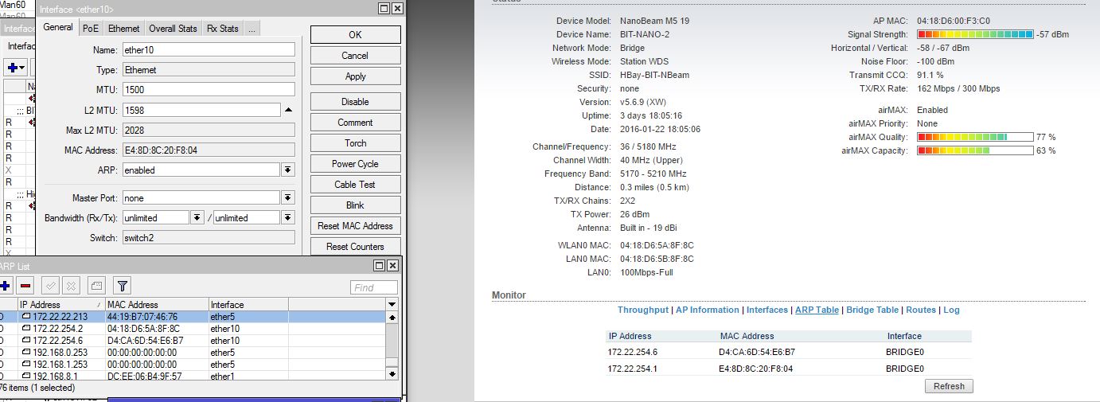Open the Interfaces monitor link
Viewport: 1100px width, 402px height.
click(x=767, y=310)
